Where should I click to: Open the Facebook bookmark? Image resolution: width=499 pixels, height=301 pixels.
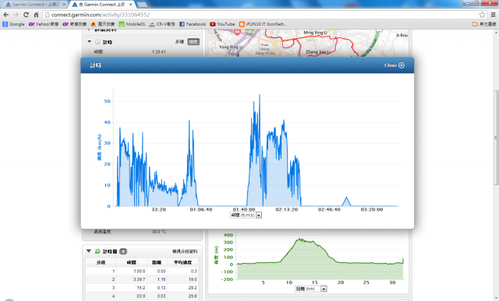[193, 24]
